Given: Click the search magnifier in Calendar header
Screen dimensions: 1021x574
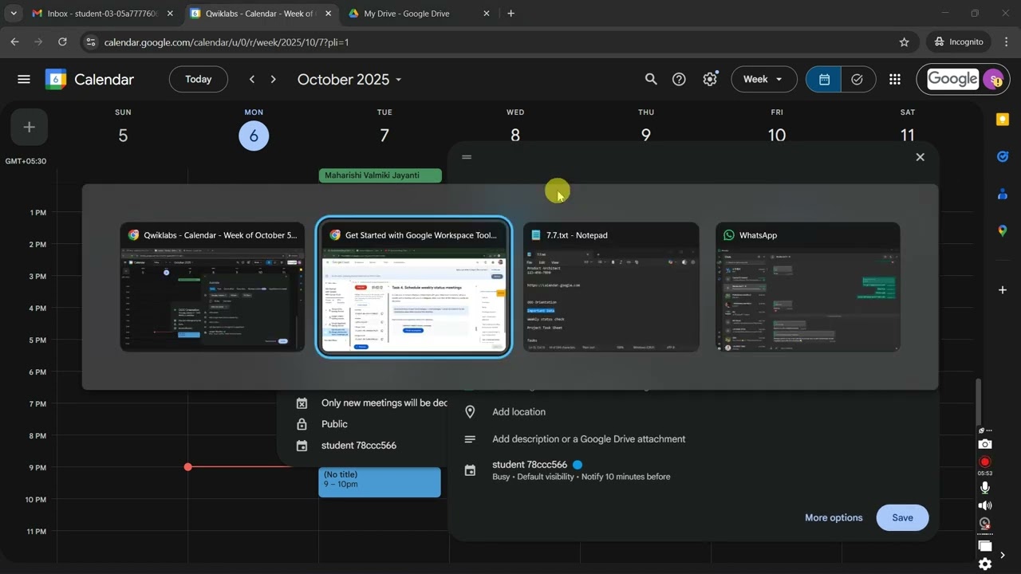Looking at the screenshot, I should click(x=651, y=79).
